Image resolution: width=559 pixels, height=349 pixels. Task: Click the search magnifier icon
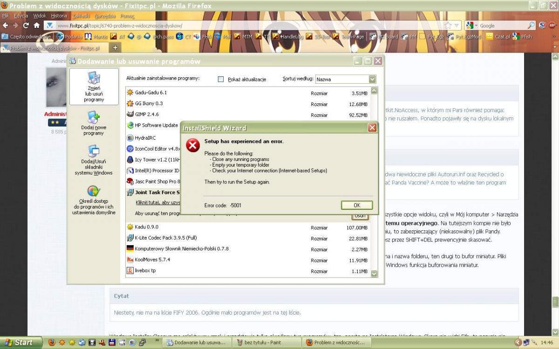point(532,26)
